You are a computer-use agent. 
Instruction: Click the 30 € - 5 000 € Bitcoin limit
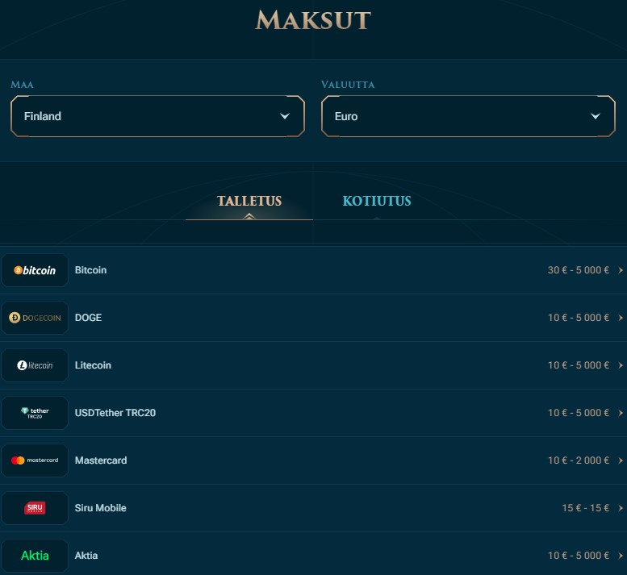tap(579, 270)
